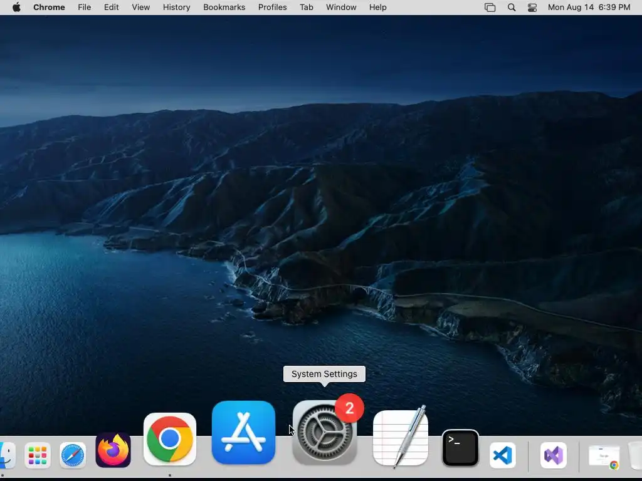Open Finder from the Dock

click(x=6, y=455)
